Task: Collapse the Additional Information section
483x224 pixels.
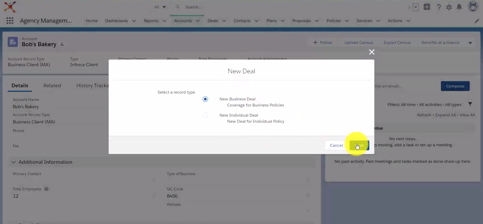Action: coord(13,162)
